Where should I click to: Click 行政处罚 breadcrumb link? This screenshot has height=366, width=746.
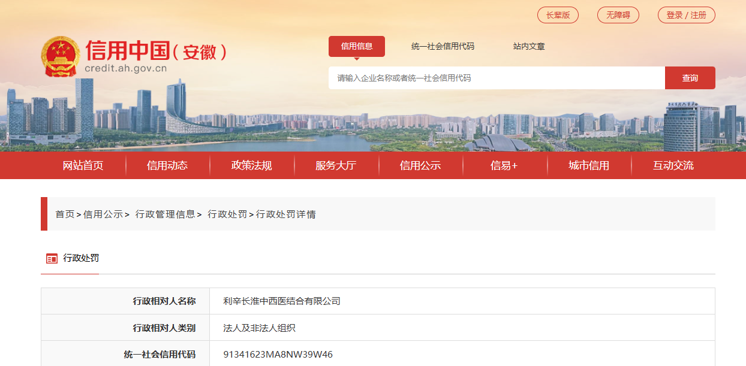[227, 214]
